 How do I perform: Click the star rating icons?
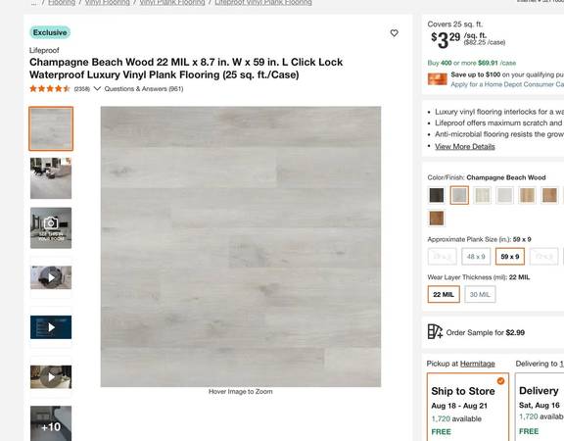tap(50, 88)
